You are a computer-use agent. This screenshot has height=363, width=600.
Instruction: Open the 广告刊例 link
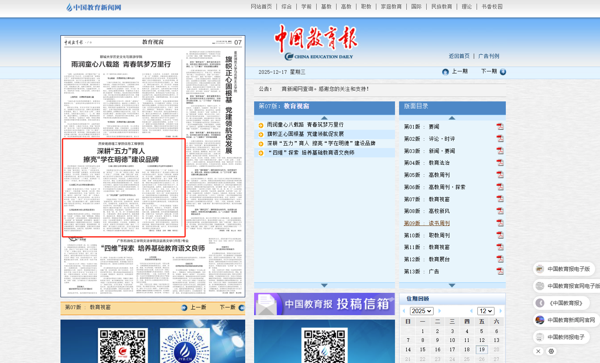tap(489, 56)
